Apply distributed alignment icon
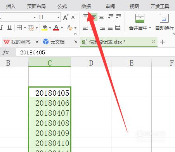This screenshot has height=152, width=175. tap(118, 28)
